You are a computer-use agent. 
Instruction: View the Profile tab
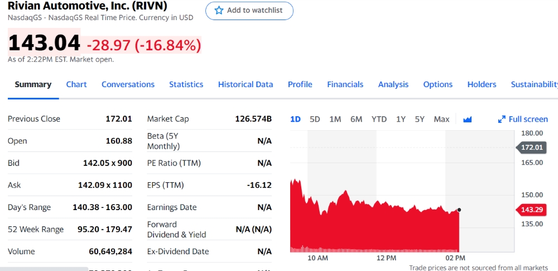point(300,84)
